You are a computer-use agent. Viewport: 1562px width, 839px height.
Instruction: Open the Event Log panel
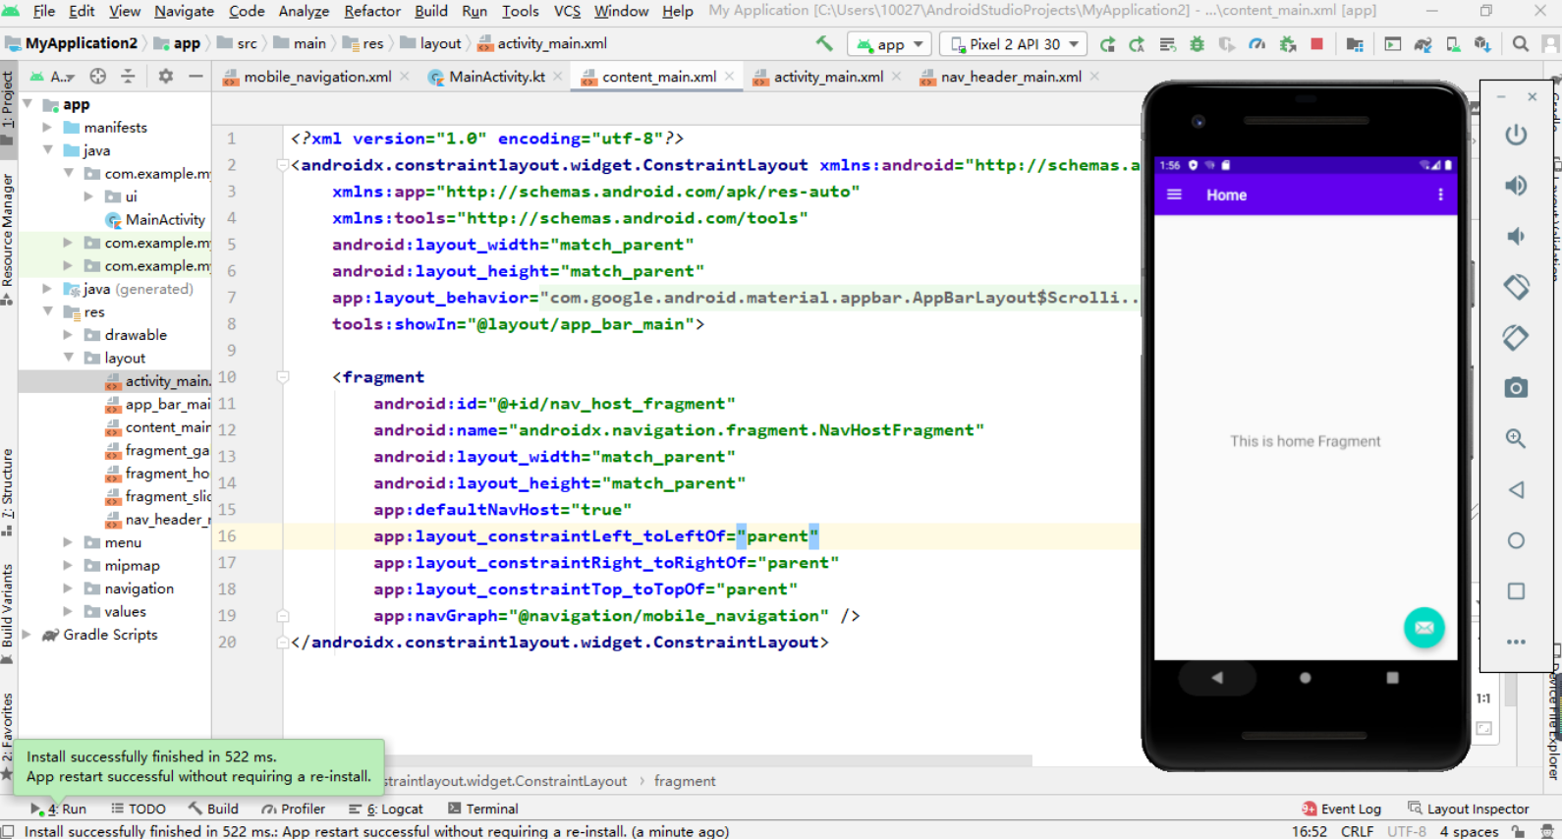[1341, 809]
